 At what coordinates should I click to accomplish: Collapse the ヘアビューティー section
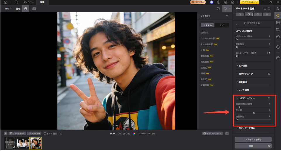pyautogui.click(x=246, y=98)
